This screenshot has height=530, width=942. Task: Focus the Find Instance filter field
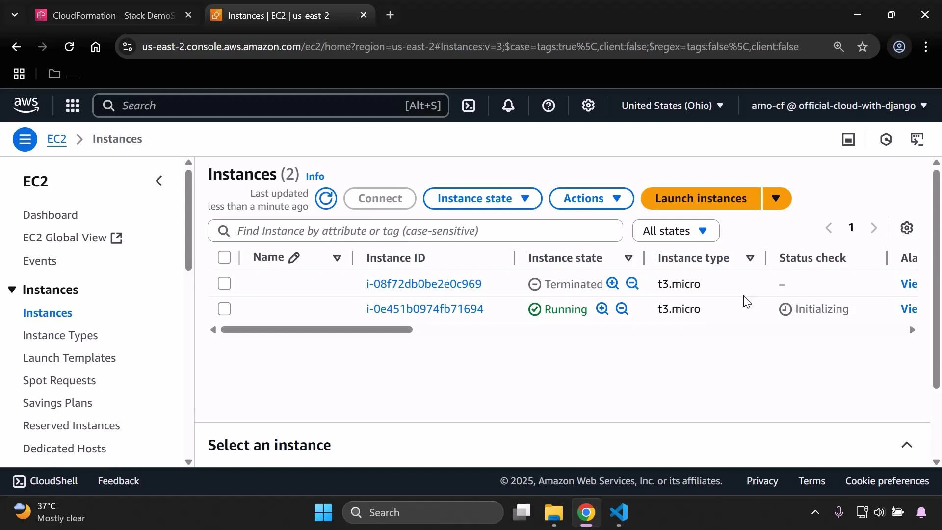415,231
